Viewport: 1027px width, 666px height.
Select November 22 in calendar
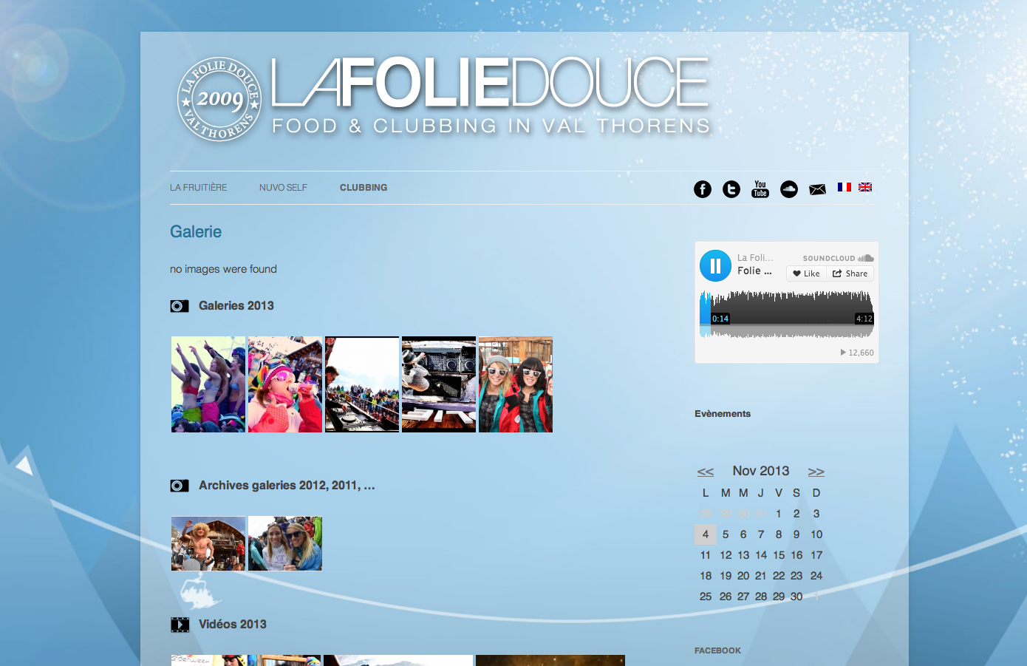[779, 576]
